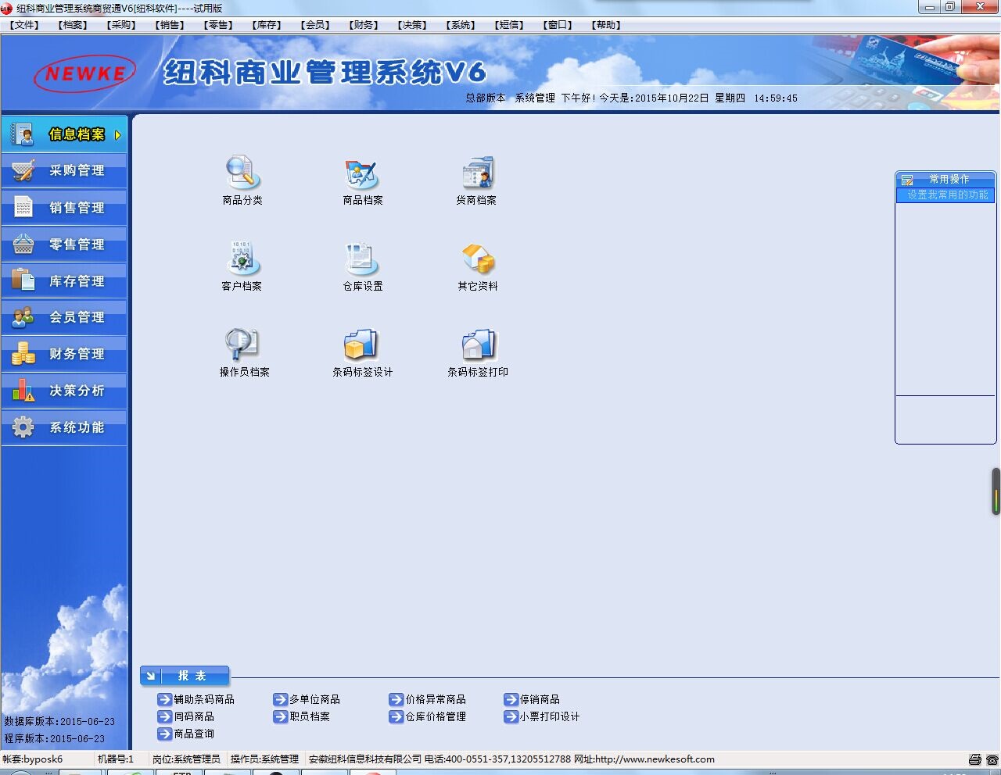Open the 仓库设置 icon
Screen dimensions: 1001x775
click(x=362, y=259)
